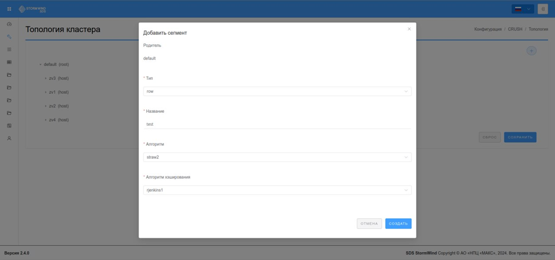Click the СОЗДАТЬ button
The image size is (555, 260).
click(398, 224)
